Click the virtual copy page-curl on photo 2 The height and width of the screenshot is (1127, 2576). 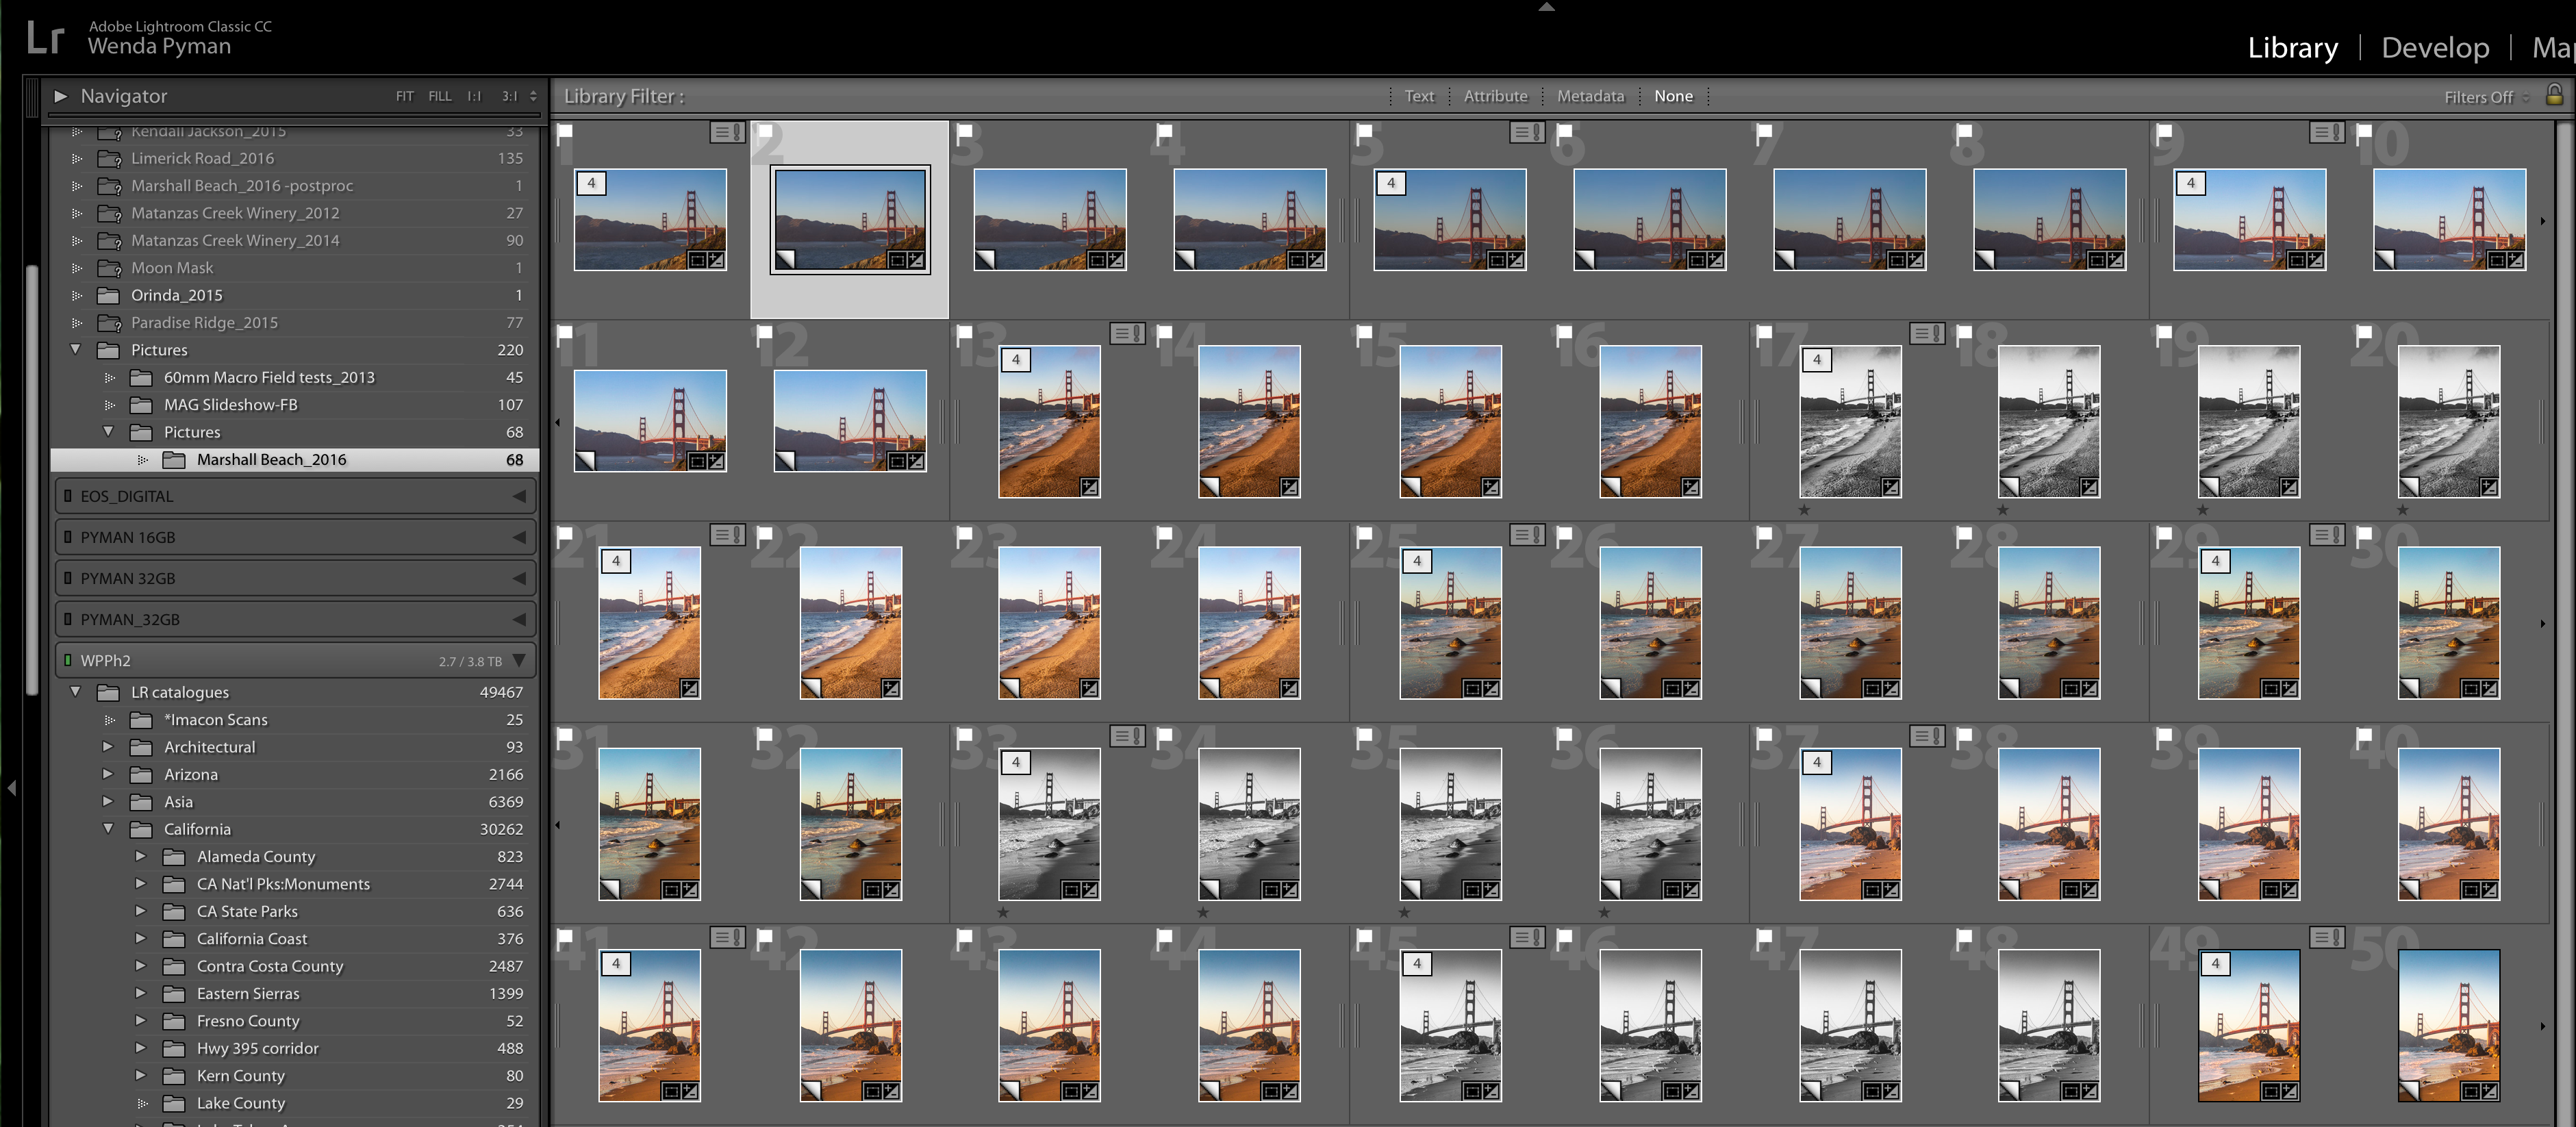(x=785, y=260)
